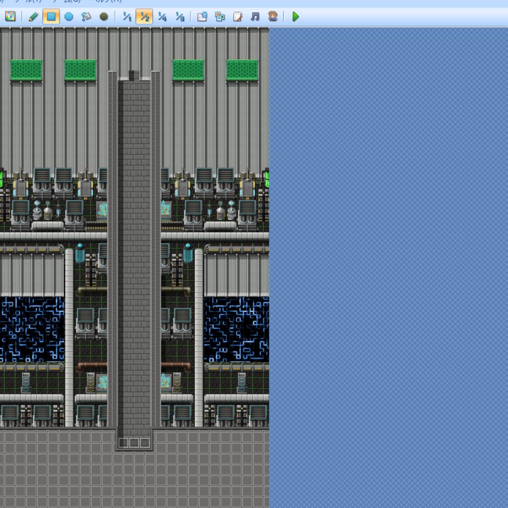The height and width of the screenshot is (508, 508).
Task: Click the three-square panel below the brick path
Action: coord(134,443)
